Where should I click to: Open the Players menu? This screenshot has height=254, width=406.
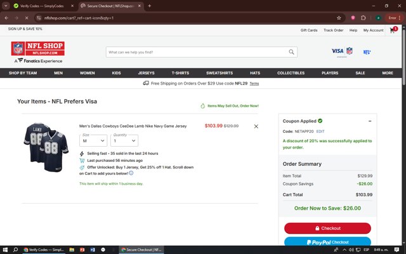click(x=330, y=73)
